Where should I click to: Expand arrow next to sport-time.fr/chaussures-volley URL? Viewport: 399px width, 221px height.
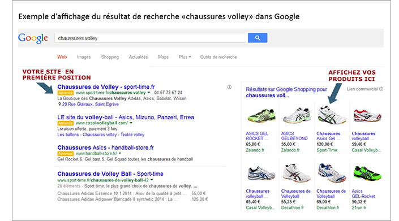(x=149, y=93)
